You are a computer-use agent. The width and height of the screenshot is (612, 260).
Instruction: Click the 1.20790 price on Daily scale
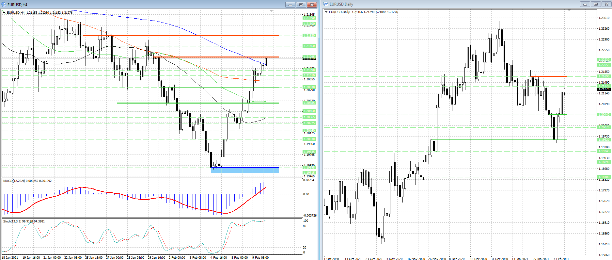(604, 104)
